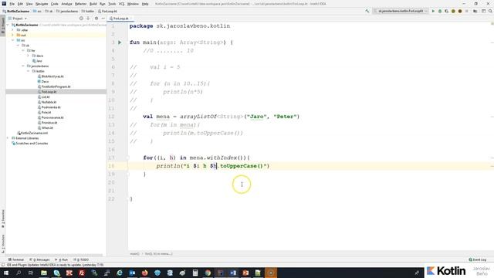Collapse the src folder
This screenshot has height=278, width=494.
click(x=12, y=40)
